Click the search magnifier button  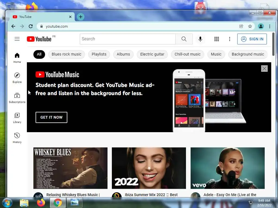(x=184, y=39)
